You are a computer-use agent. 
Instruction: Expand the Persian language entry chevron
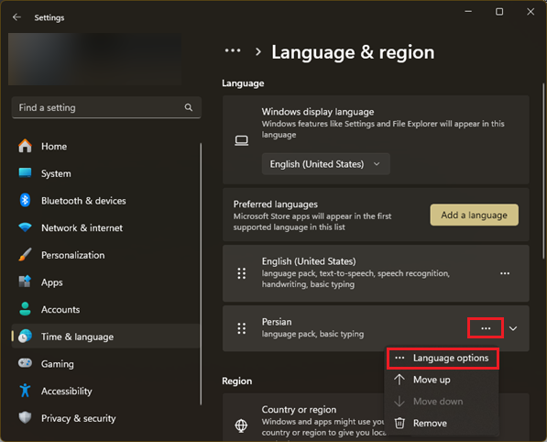(x=513, y=328)
